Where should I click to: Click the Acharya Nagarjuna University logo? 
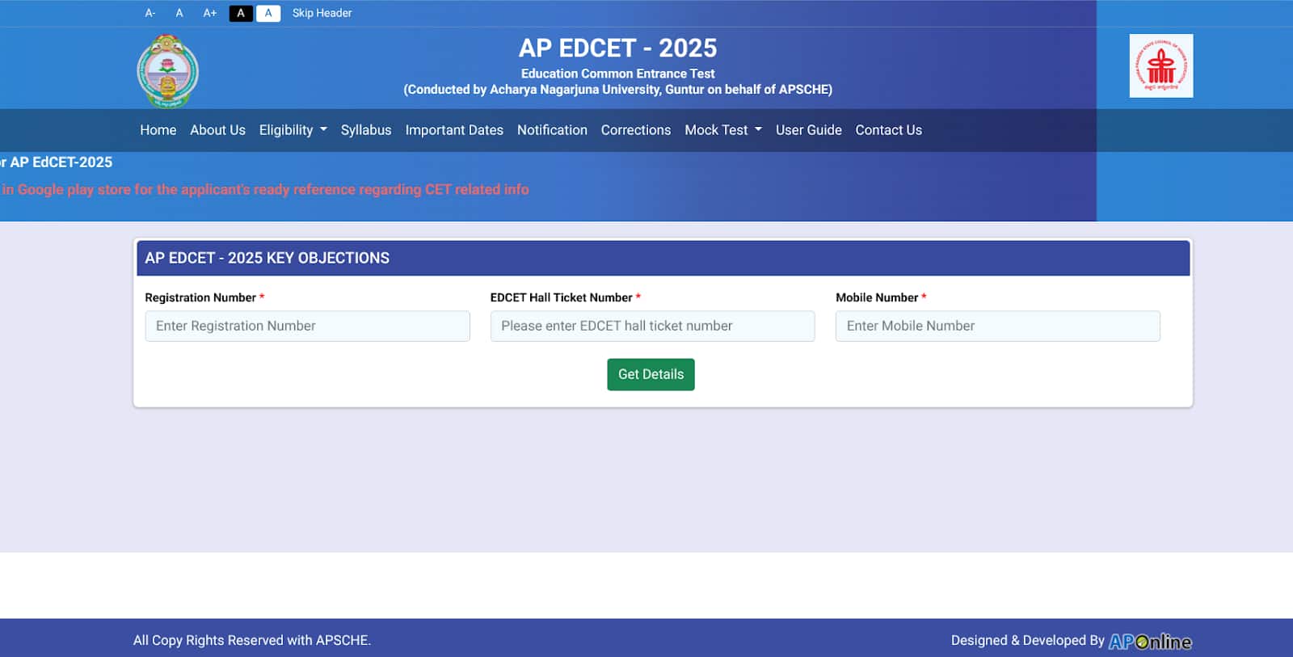click(167, 71)
